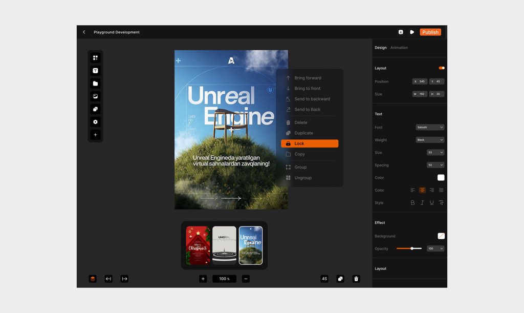Open the Weight dropdown showing Black
This screenshot has height=313, width=524.
430,140
